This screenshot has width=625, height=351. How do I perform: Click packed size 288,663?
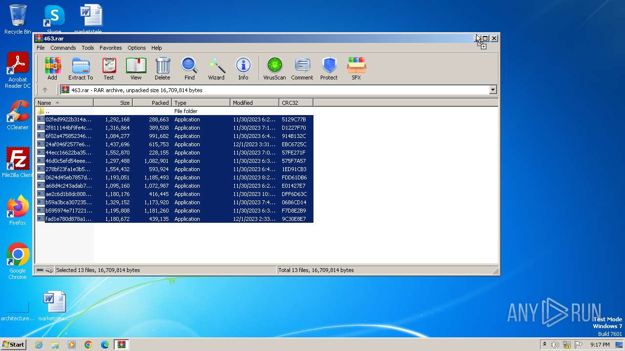(159, 119)
